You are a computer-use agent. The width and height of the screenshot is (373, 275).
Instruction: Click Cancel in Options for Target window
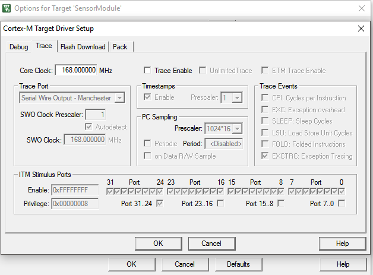185,264
